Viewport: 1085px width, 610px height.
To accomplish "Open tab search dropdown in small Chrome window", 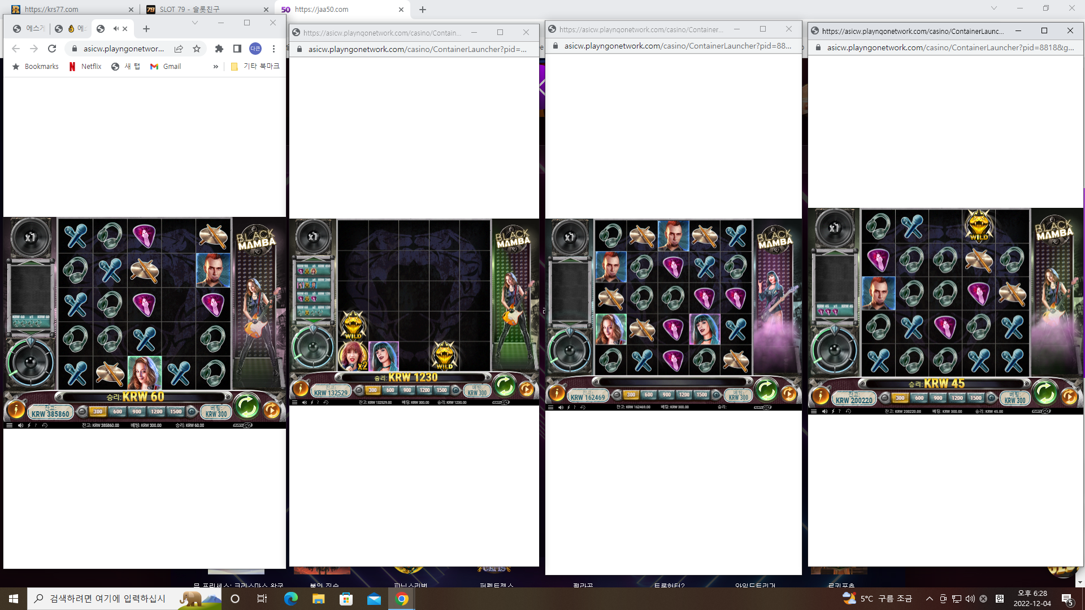I will point(195,23).
